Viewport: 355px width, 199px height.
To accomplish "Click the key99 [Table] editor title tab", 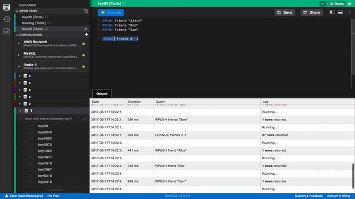I will point(109,4).
